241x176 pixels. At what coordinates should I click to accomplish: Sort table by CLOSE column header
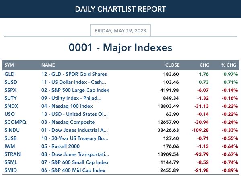172,65
